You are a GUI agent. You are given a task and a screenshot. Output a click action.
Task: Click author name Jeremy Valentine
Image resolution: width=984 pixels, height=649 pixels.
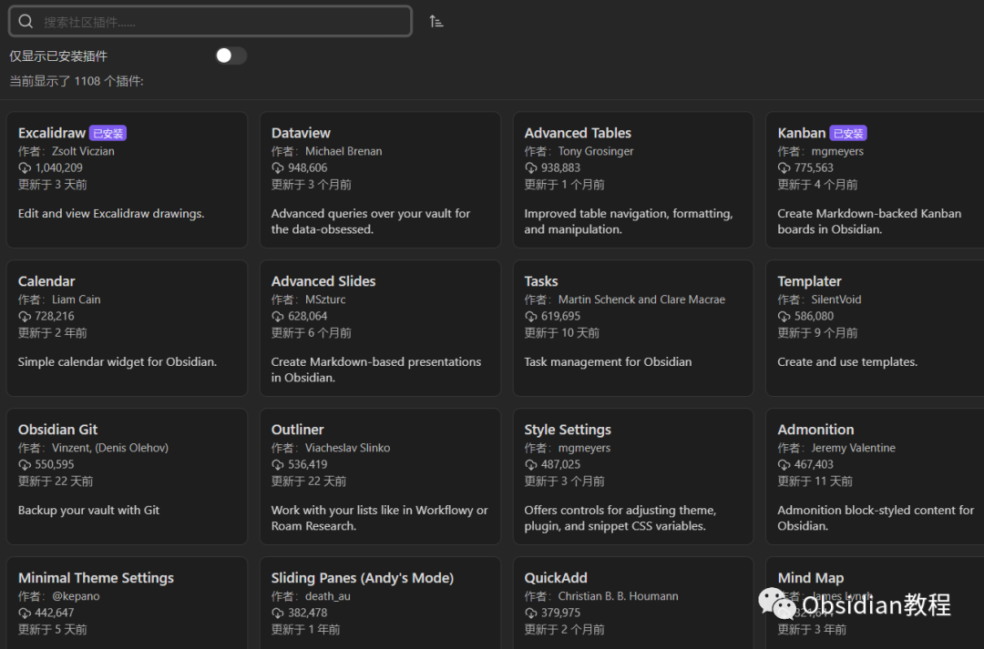(853, 448)
